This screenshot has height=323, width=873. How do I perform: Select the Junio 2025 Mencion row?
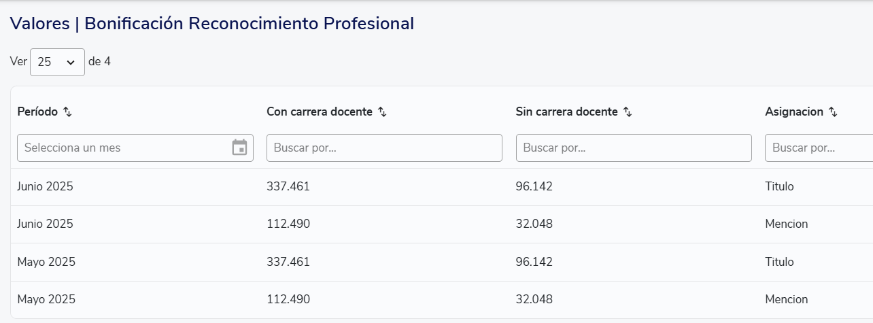point(45,224)
